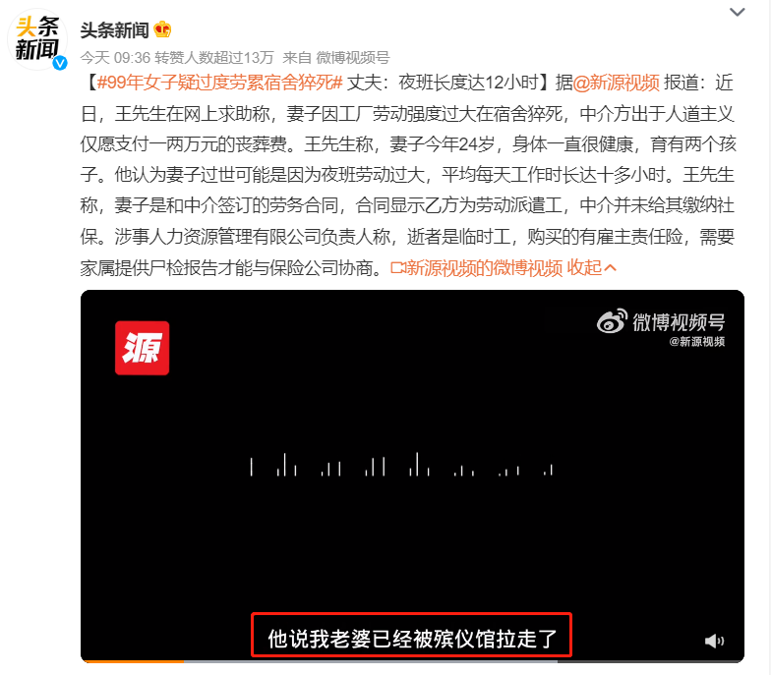Click the Weibo eye logo watermark
Image resolution: width=771 pixels, height=675 pixels.
(x=612, y=321)
